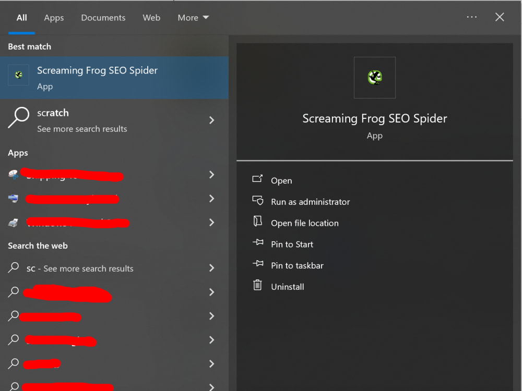This screenshot has height=391, width=522.
Task: Select Screaming Frog SEO Spider best match
Action: pos(114,78)
